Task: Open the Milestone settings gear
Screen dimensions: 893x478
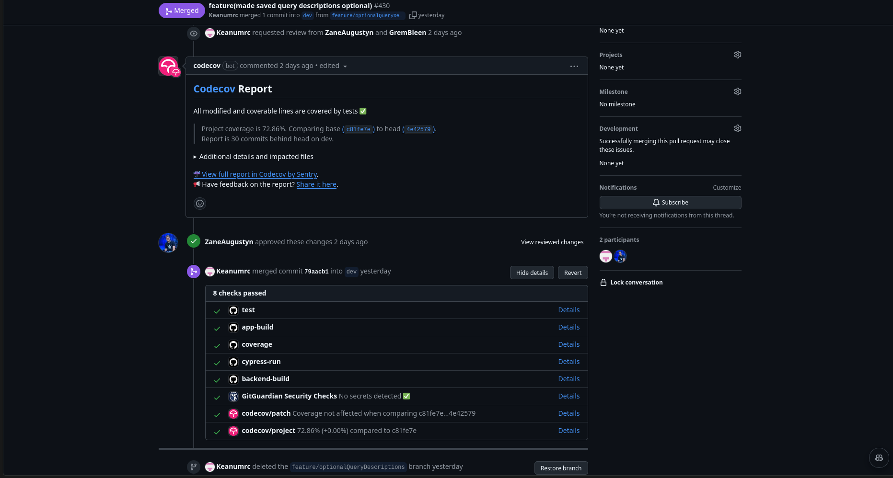Action: (x=738, y=91)
